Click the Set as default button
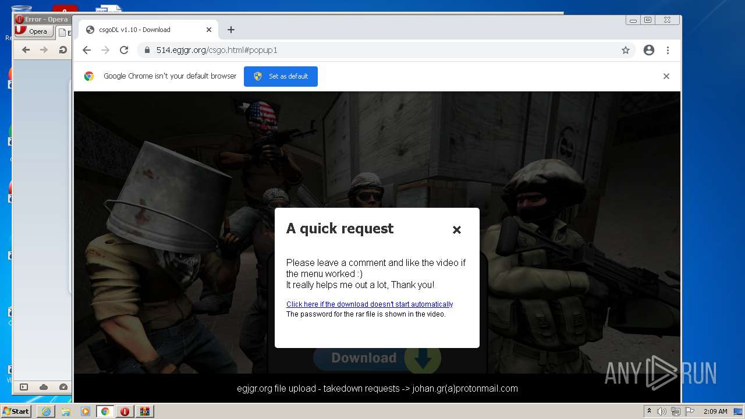The width and height of the screenshot is (745, 419). point(281,76)
